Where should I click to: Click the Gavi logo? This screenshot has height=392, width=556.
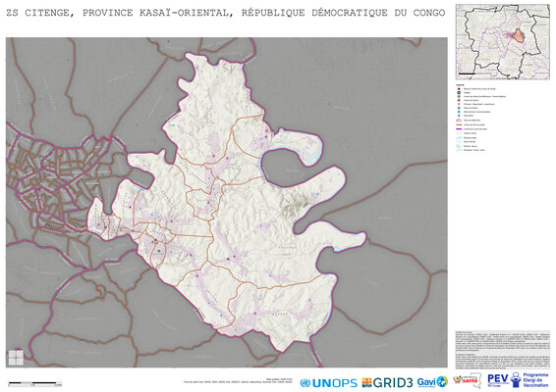click(x=432, y=382)
